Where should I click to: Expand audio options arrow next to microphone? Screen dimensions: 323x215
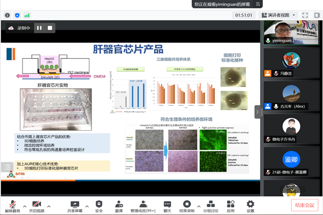[x=25, y=203]
